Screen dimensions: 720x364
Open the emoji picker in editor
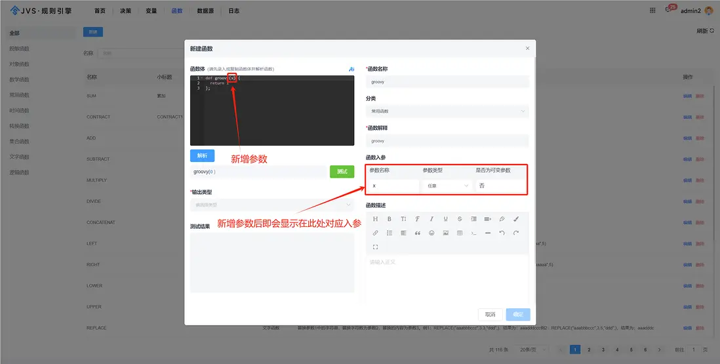431,233
